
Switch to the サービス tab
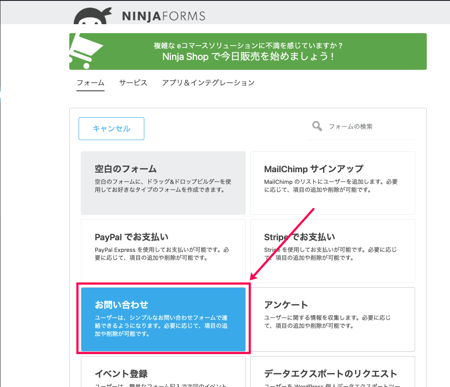tap(133, 83)
